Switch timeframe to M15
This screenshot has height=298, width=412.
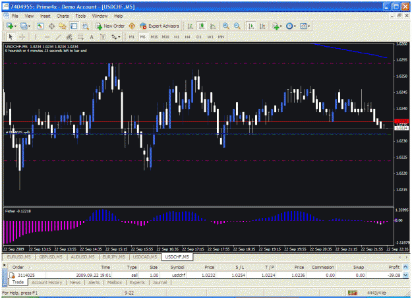(x=154, y=37)
